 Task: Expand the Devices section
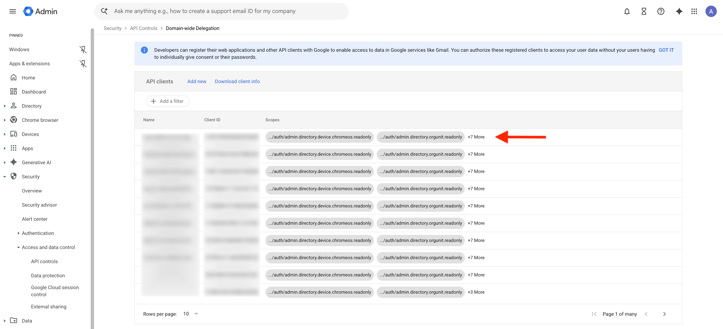point(5,134)
